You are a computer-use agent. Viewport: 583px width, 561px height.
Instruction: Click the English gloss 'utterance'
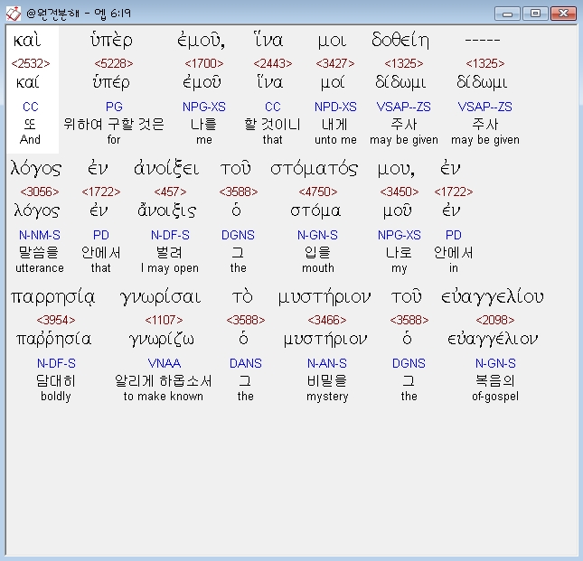(x=40, y=268)
